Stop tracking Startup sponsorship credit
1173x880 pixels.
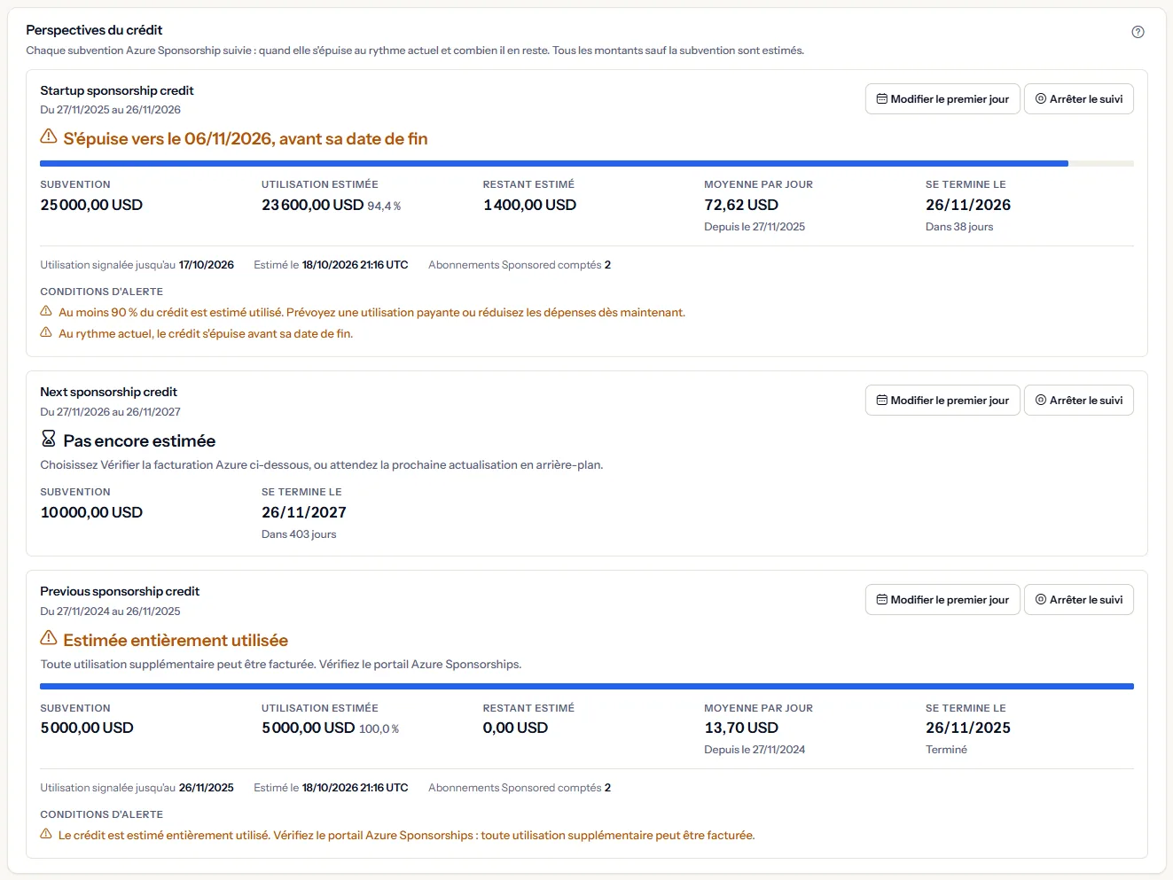(x=1079, y=99)
